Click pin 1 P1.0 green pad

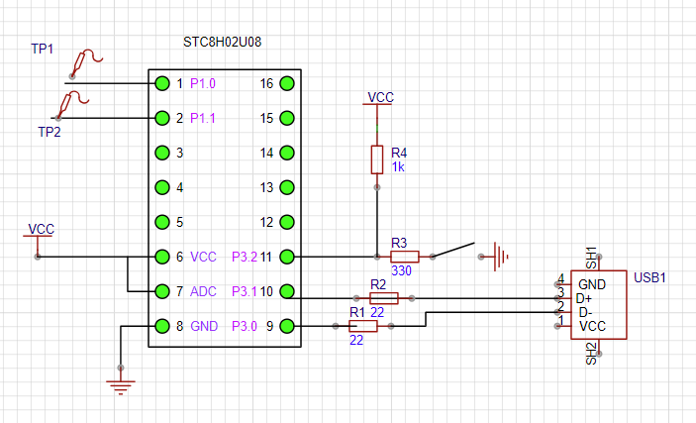[161, 83]
